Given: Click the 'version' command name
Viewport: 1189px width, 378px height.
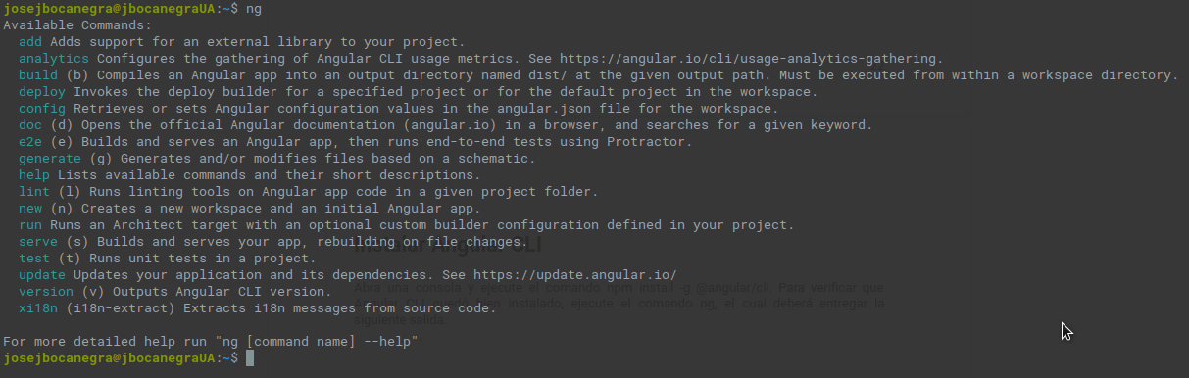Looking at the screenshot, I should click(46, 291).
